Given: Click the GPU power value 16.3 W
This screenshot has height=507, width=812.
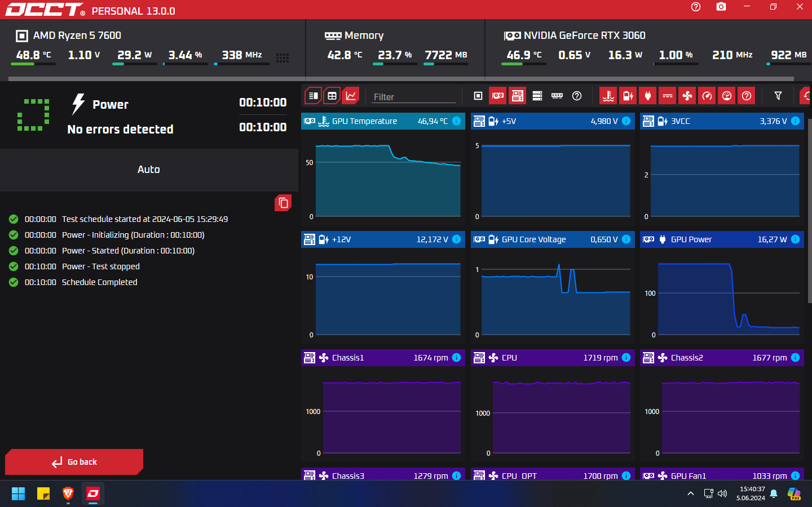Looking at the screenshot, I should pyautogui.click(x=625, y=55).
